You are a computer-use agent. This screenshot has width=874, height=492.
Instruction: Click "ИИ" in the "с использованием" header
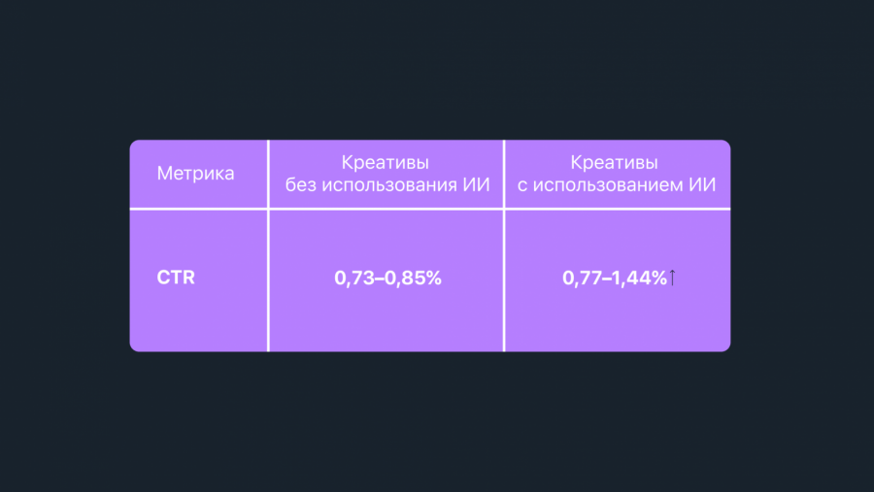pos(702,185)
